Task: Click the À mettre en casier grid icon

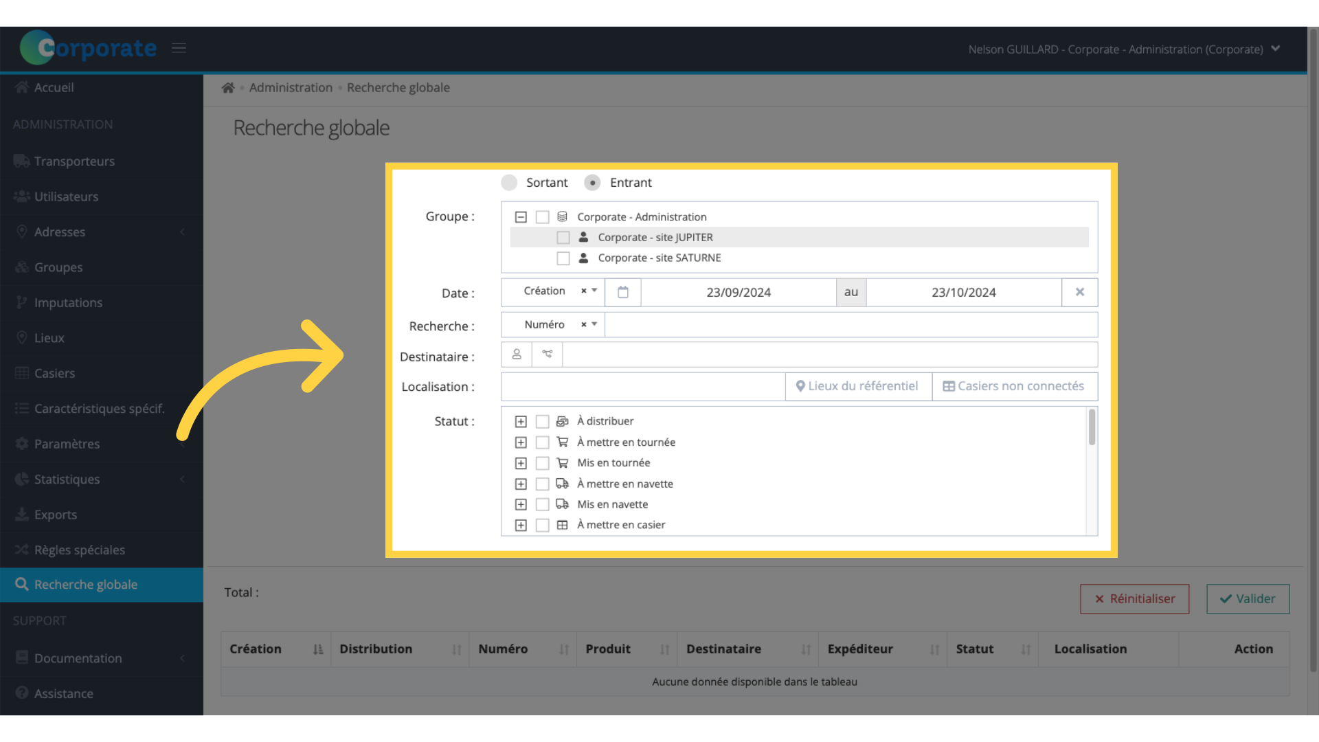Action: pyautogui.click(x=562, y=525)
